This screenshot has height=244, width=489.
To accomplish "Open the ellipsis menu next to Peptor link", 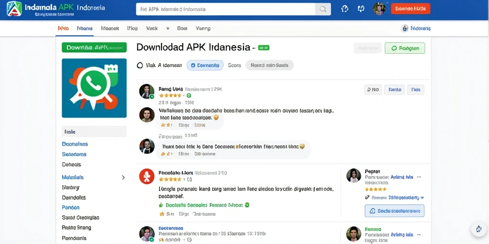I will coord(418,177).
